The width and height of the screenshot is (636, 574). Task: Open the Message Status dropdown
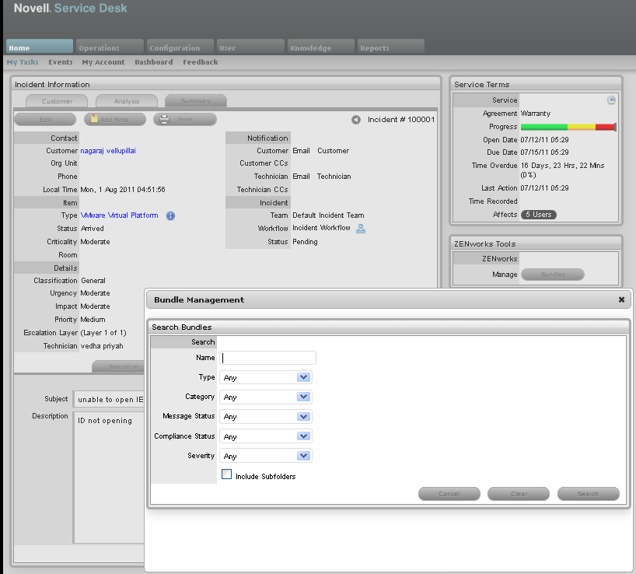click(x=303, y=417)
